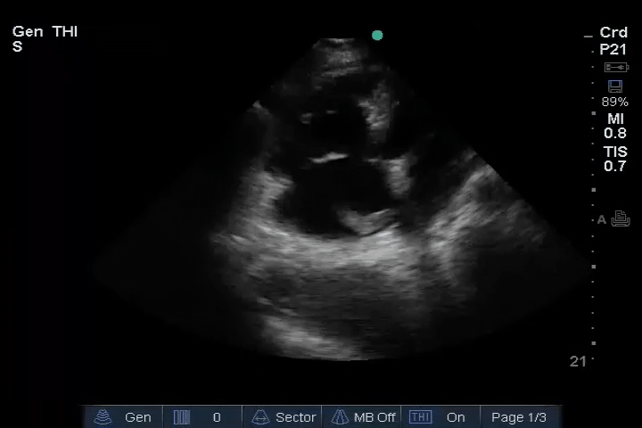This screenshot has width=642, height=428.
Task: Click the dynamic range bars icon
Action: (x=182, y=417)
